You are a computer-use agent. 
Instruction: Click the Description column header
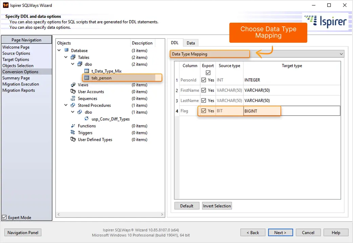[142, 43]
